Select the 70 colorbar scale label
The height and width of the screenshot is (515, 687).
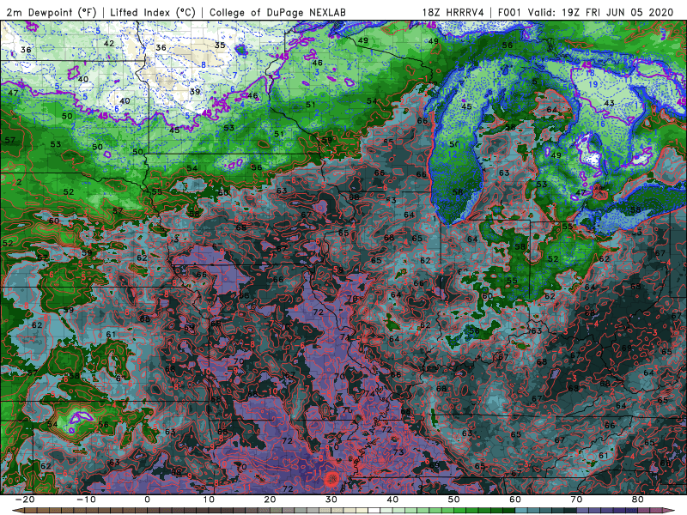coord(576,500)
